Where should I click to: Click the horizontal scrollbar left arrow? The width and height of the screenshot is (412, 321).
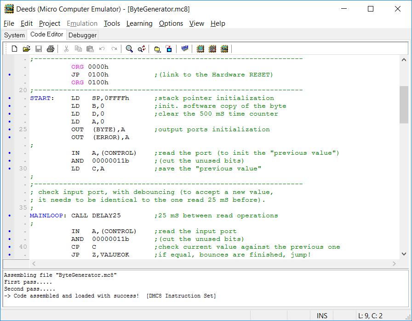point(34,263)
